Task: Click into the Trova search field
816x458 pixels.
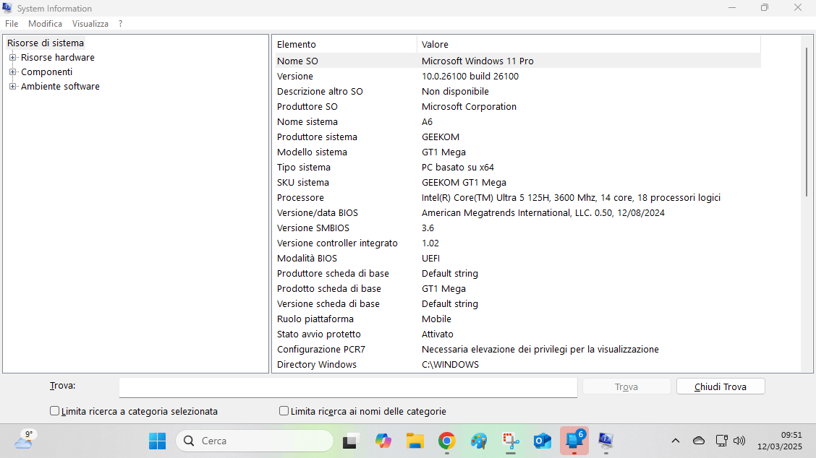Action: click(348, 387)
